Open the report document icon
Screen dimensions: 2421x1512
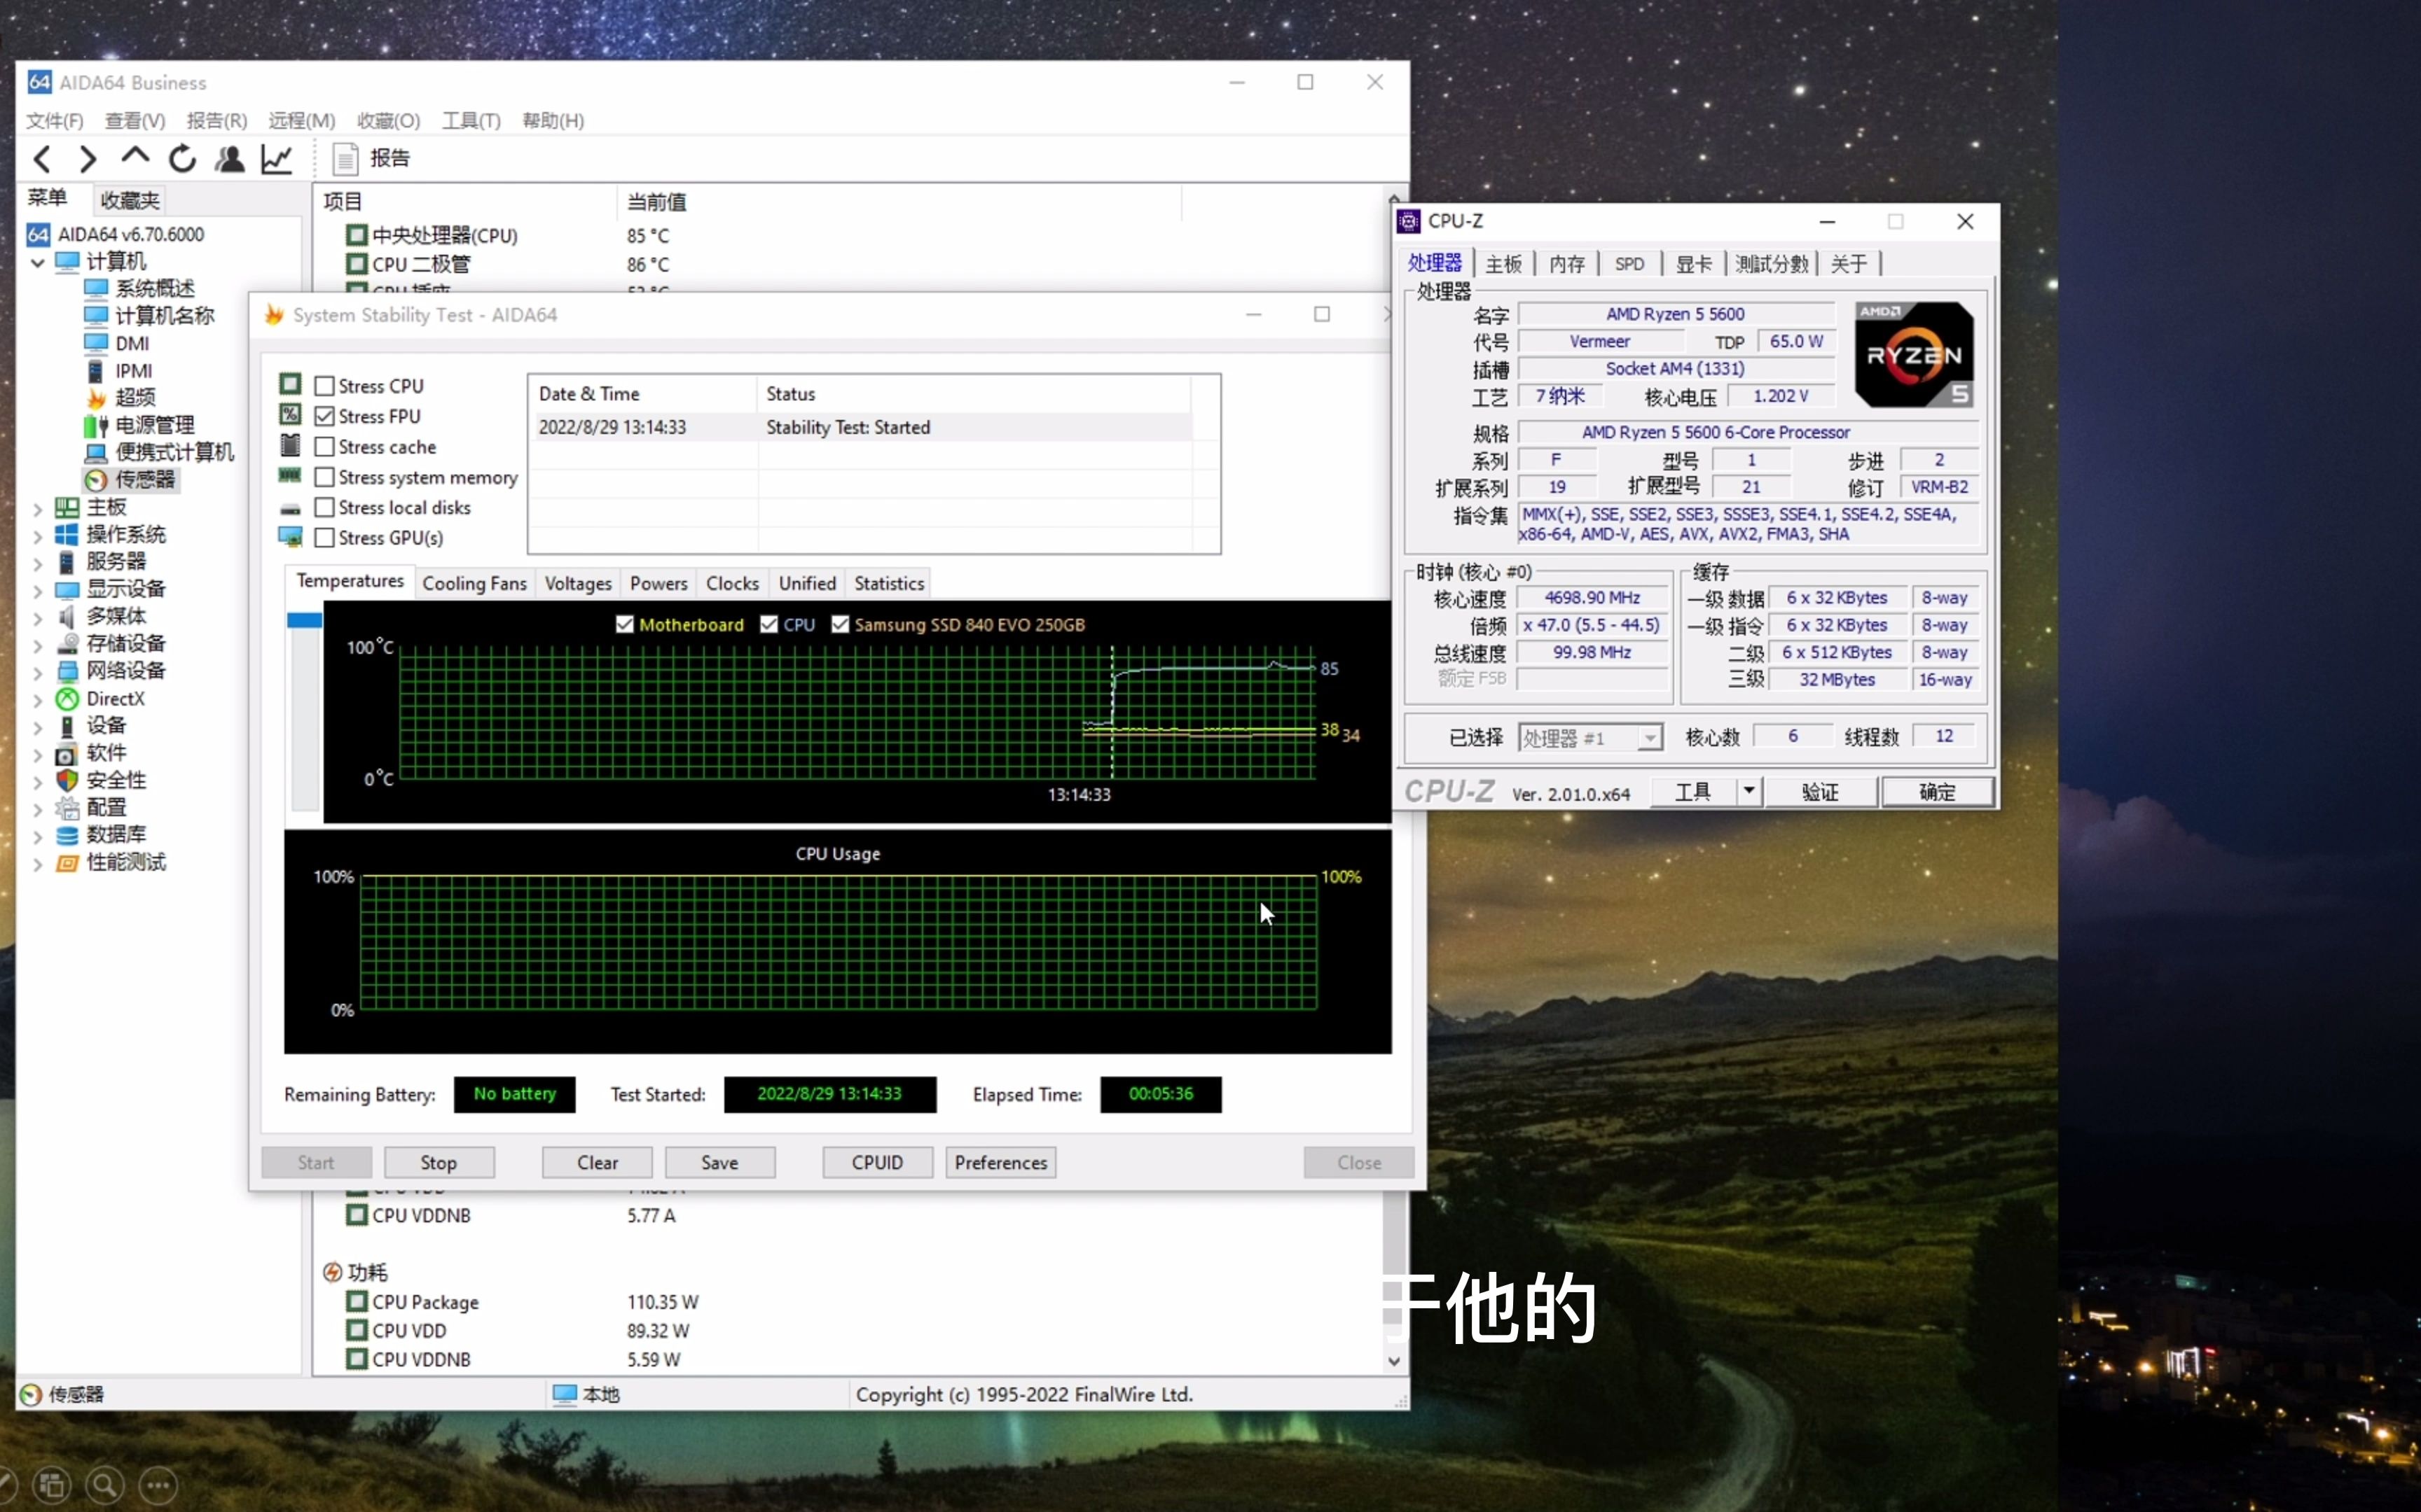345,159
